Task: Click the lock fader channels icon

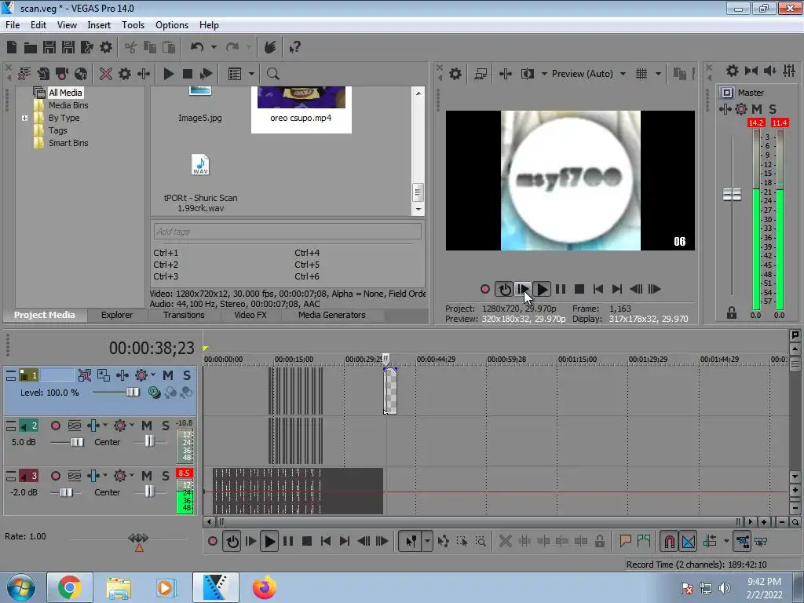Action: point(731,312)
